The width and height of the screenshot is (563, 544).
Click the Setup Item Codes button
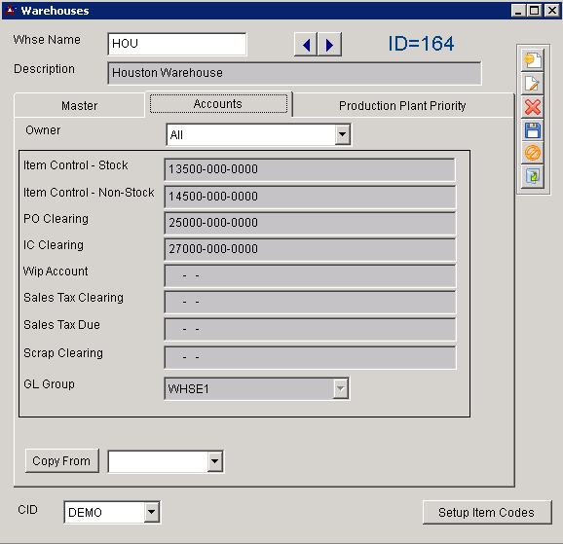[486, 513]
